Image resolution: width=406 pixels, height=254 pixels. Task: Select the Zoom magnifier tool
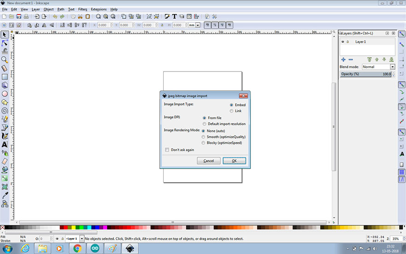[5, 60]
